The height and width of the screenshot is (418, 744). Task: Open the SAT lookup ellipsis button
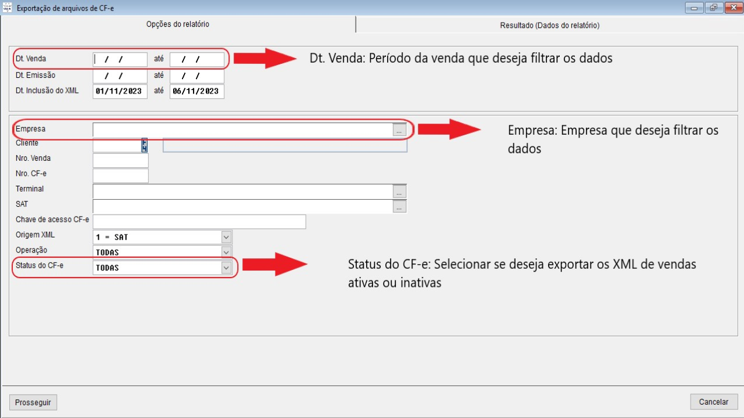pos(399,206)
